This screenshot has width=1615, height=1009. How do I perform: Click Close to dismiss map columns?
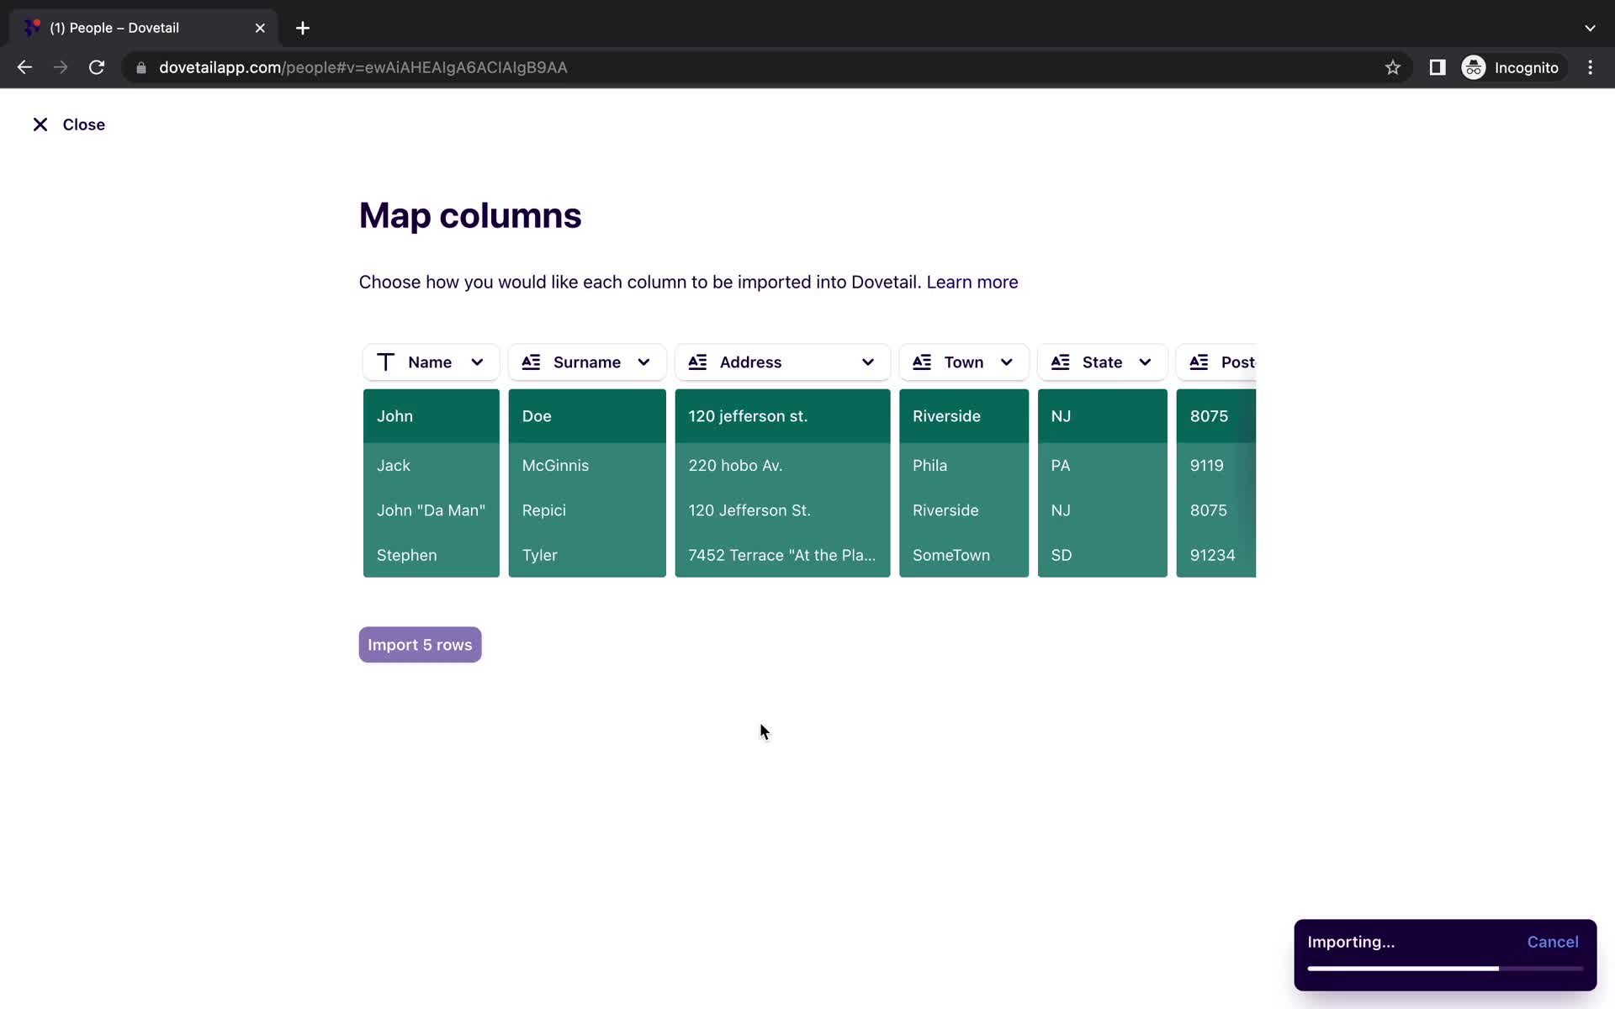(66, 124)
